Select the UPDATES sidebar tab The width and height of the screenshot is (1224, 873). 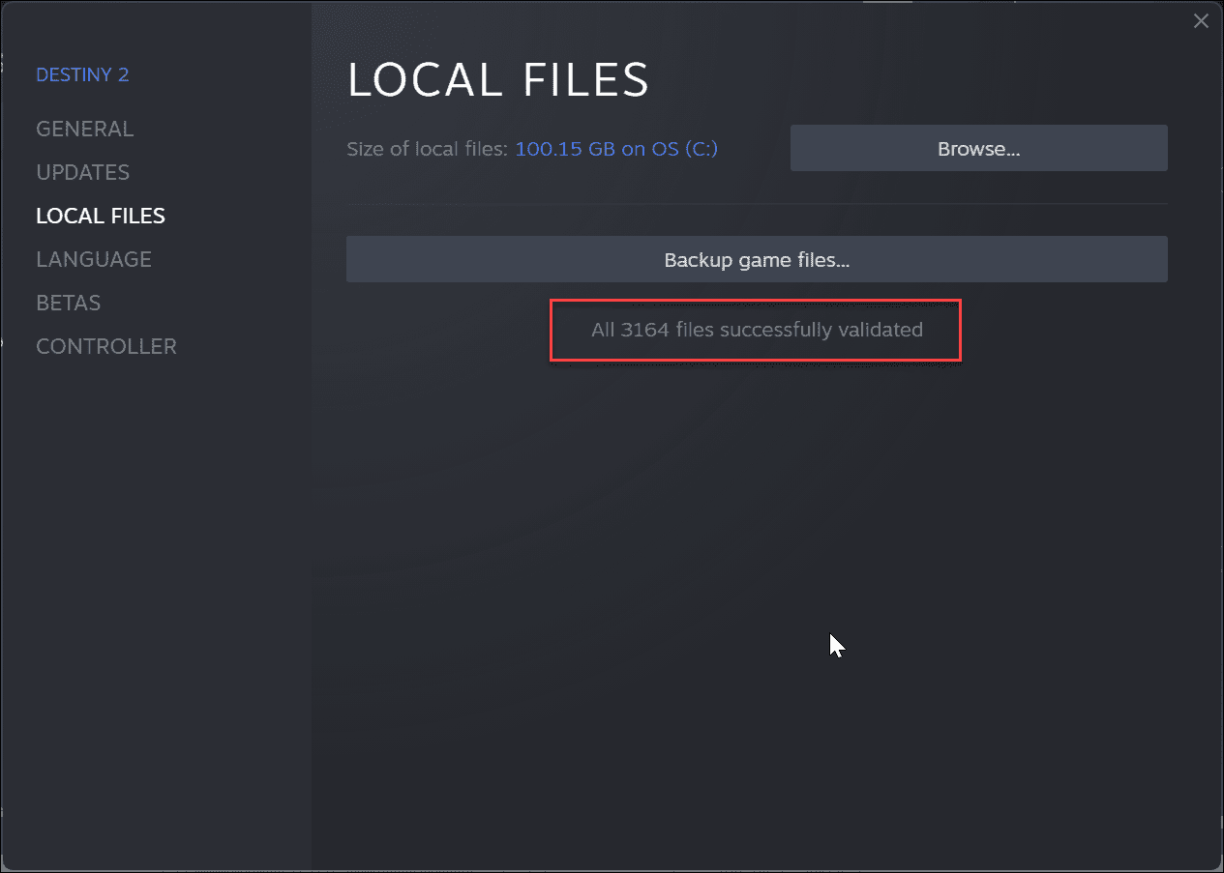click(83, 172)
